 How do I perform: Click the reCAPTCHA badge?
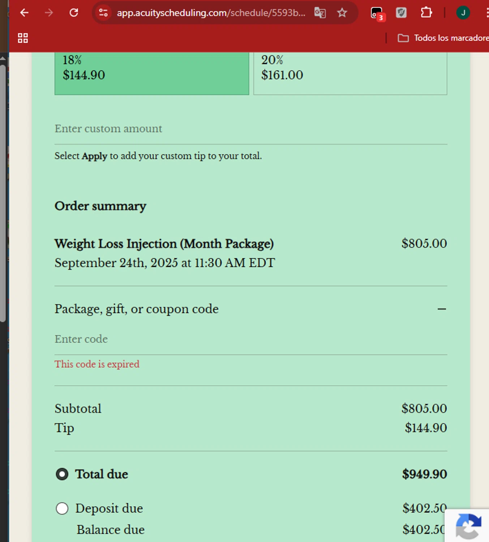point(468,526)
